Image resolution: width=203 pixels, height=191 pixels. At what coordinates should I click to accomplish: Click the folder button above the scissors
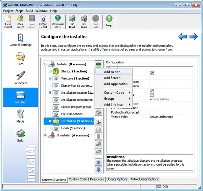(x=98, y=112)
